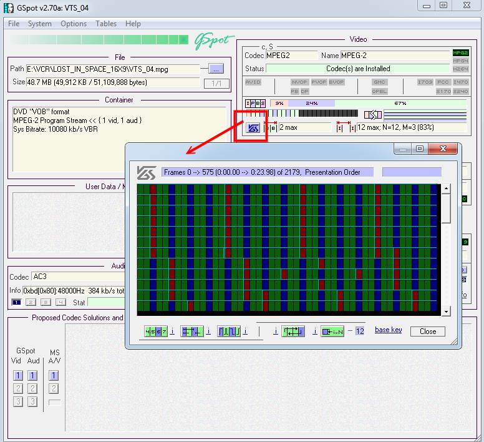This screenshot has height=442, width=484.
Task: Click the H264 indicator badge
Action: pos(460,69)
